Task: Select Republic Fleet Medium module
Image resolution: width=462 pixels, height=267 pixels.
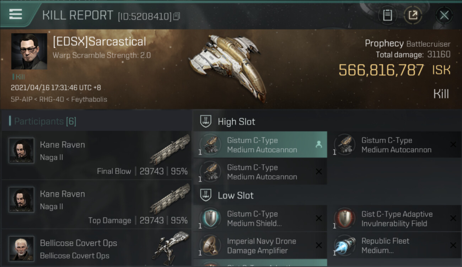Action: tap(395, 245)
